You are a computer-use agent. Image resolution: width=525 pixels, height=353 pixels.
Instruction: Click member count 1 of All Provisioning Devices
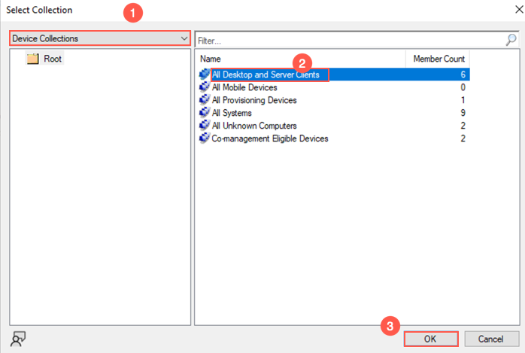463,100
